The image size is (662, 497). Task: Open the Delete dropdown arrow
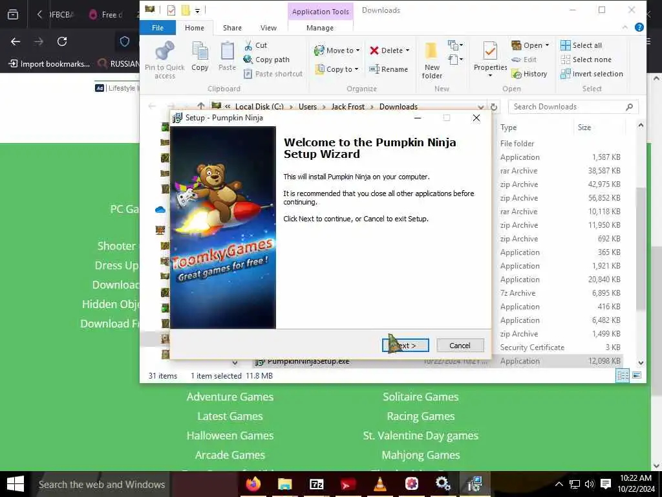[407, 50]
